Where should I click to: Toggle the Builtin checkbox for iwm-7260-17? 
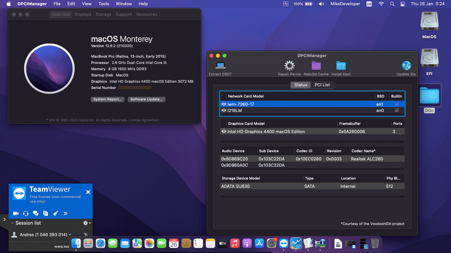tap(397, 104)
